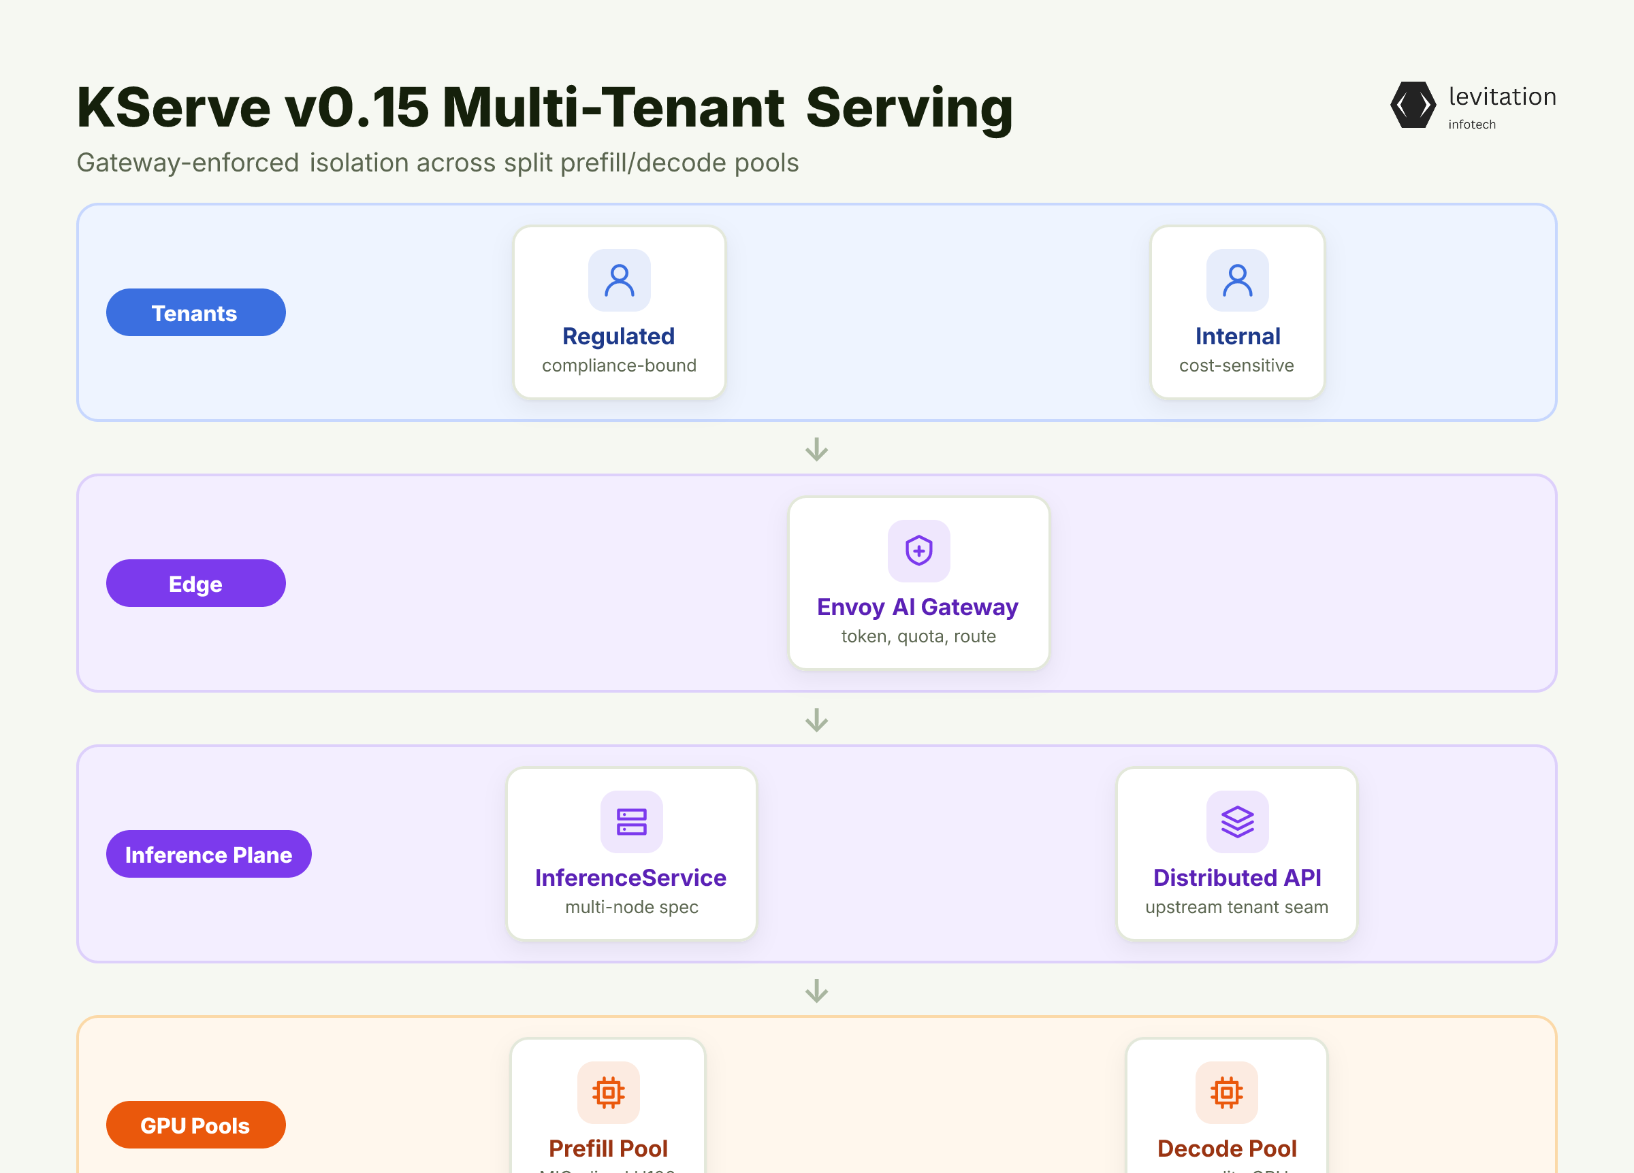Click the Distributed API card title

coord(1237,878)
